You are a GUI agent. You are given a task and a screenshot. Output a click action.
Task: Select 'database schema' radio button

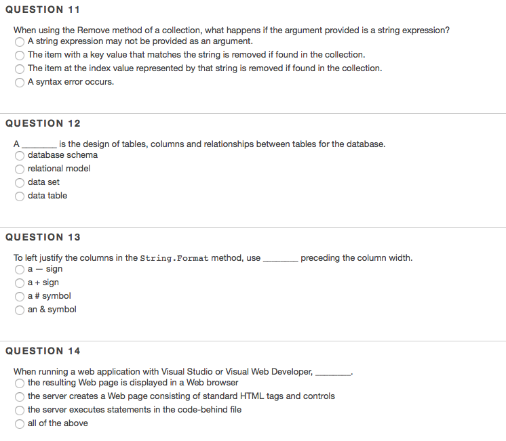click(20, 156)
